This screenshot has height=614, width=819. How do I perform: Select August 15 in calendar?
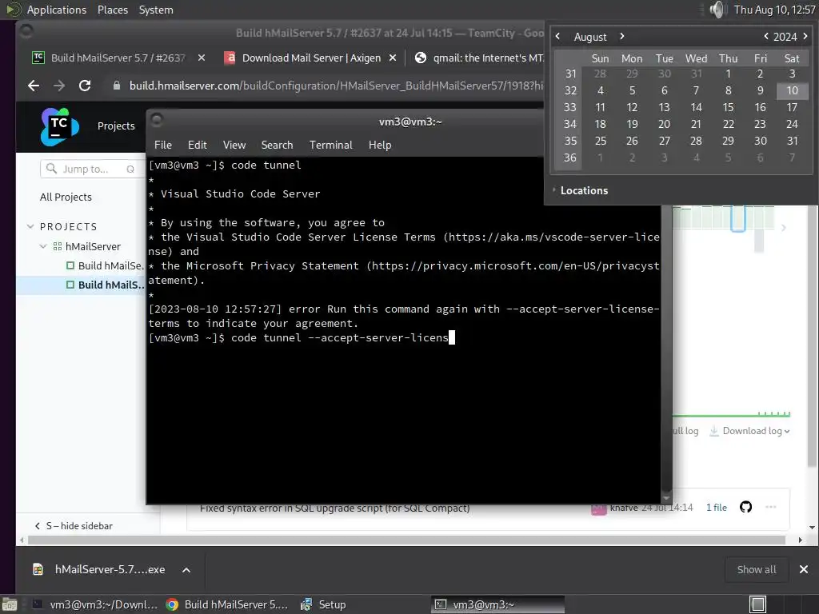728,108
